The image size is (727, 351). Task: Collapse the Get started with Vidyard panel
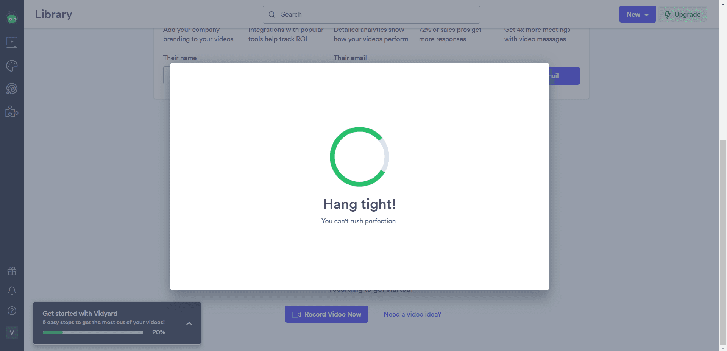click(x=189, y=323)
